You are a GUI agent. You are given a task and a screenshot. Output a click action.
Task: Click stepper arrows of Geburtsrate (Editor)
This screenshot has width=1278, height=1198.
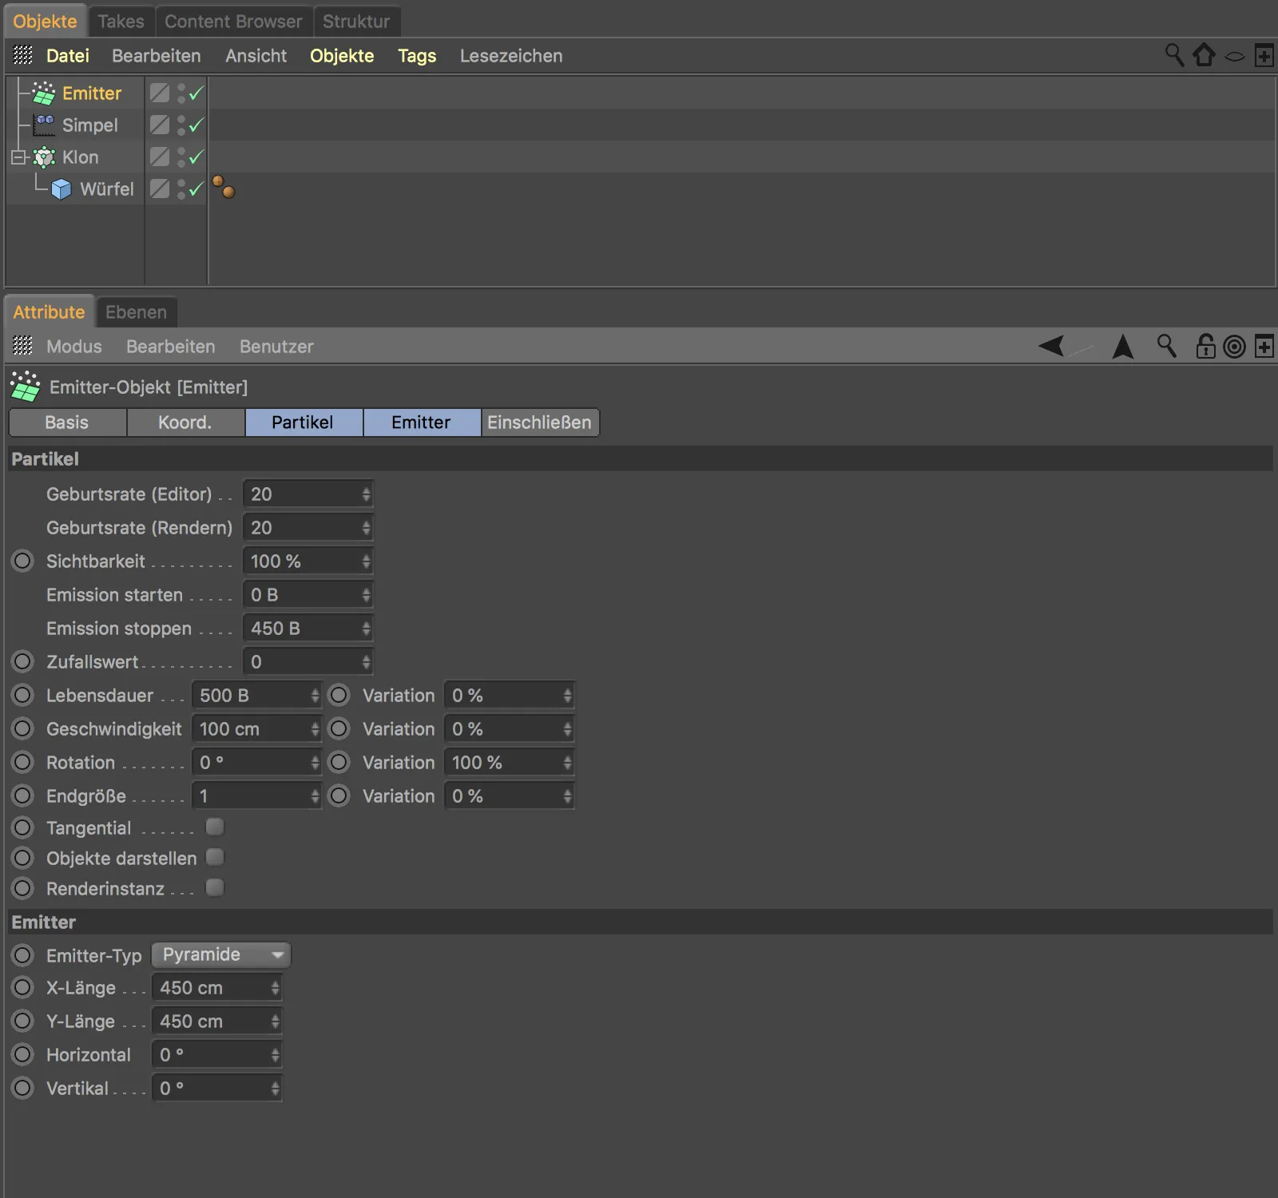tap(366, 494)
